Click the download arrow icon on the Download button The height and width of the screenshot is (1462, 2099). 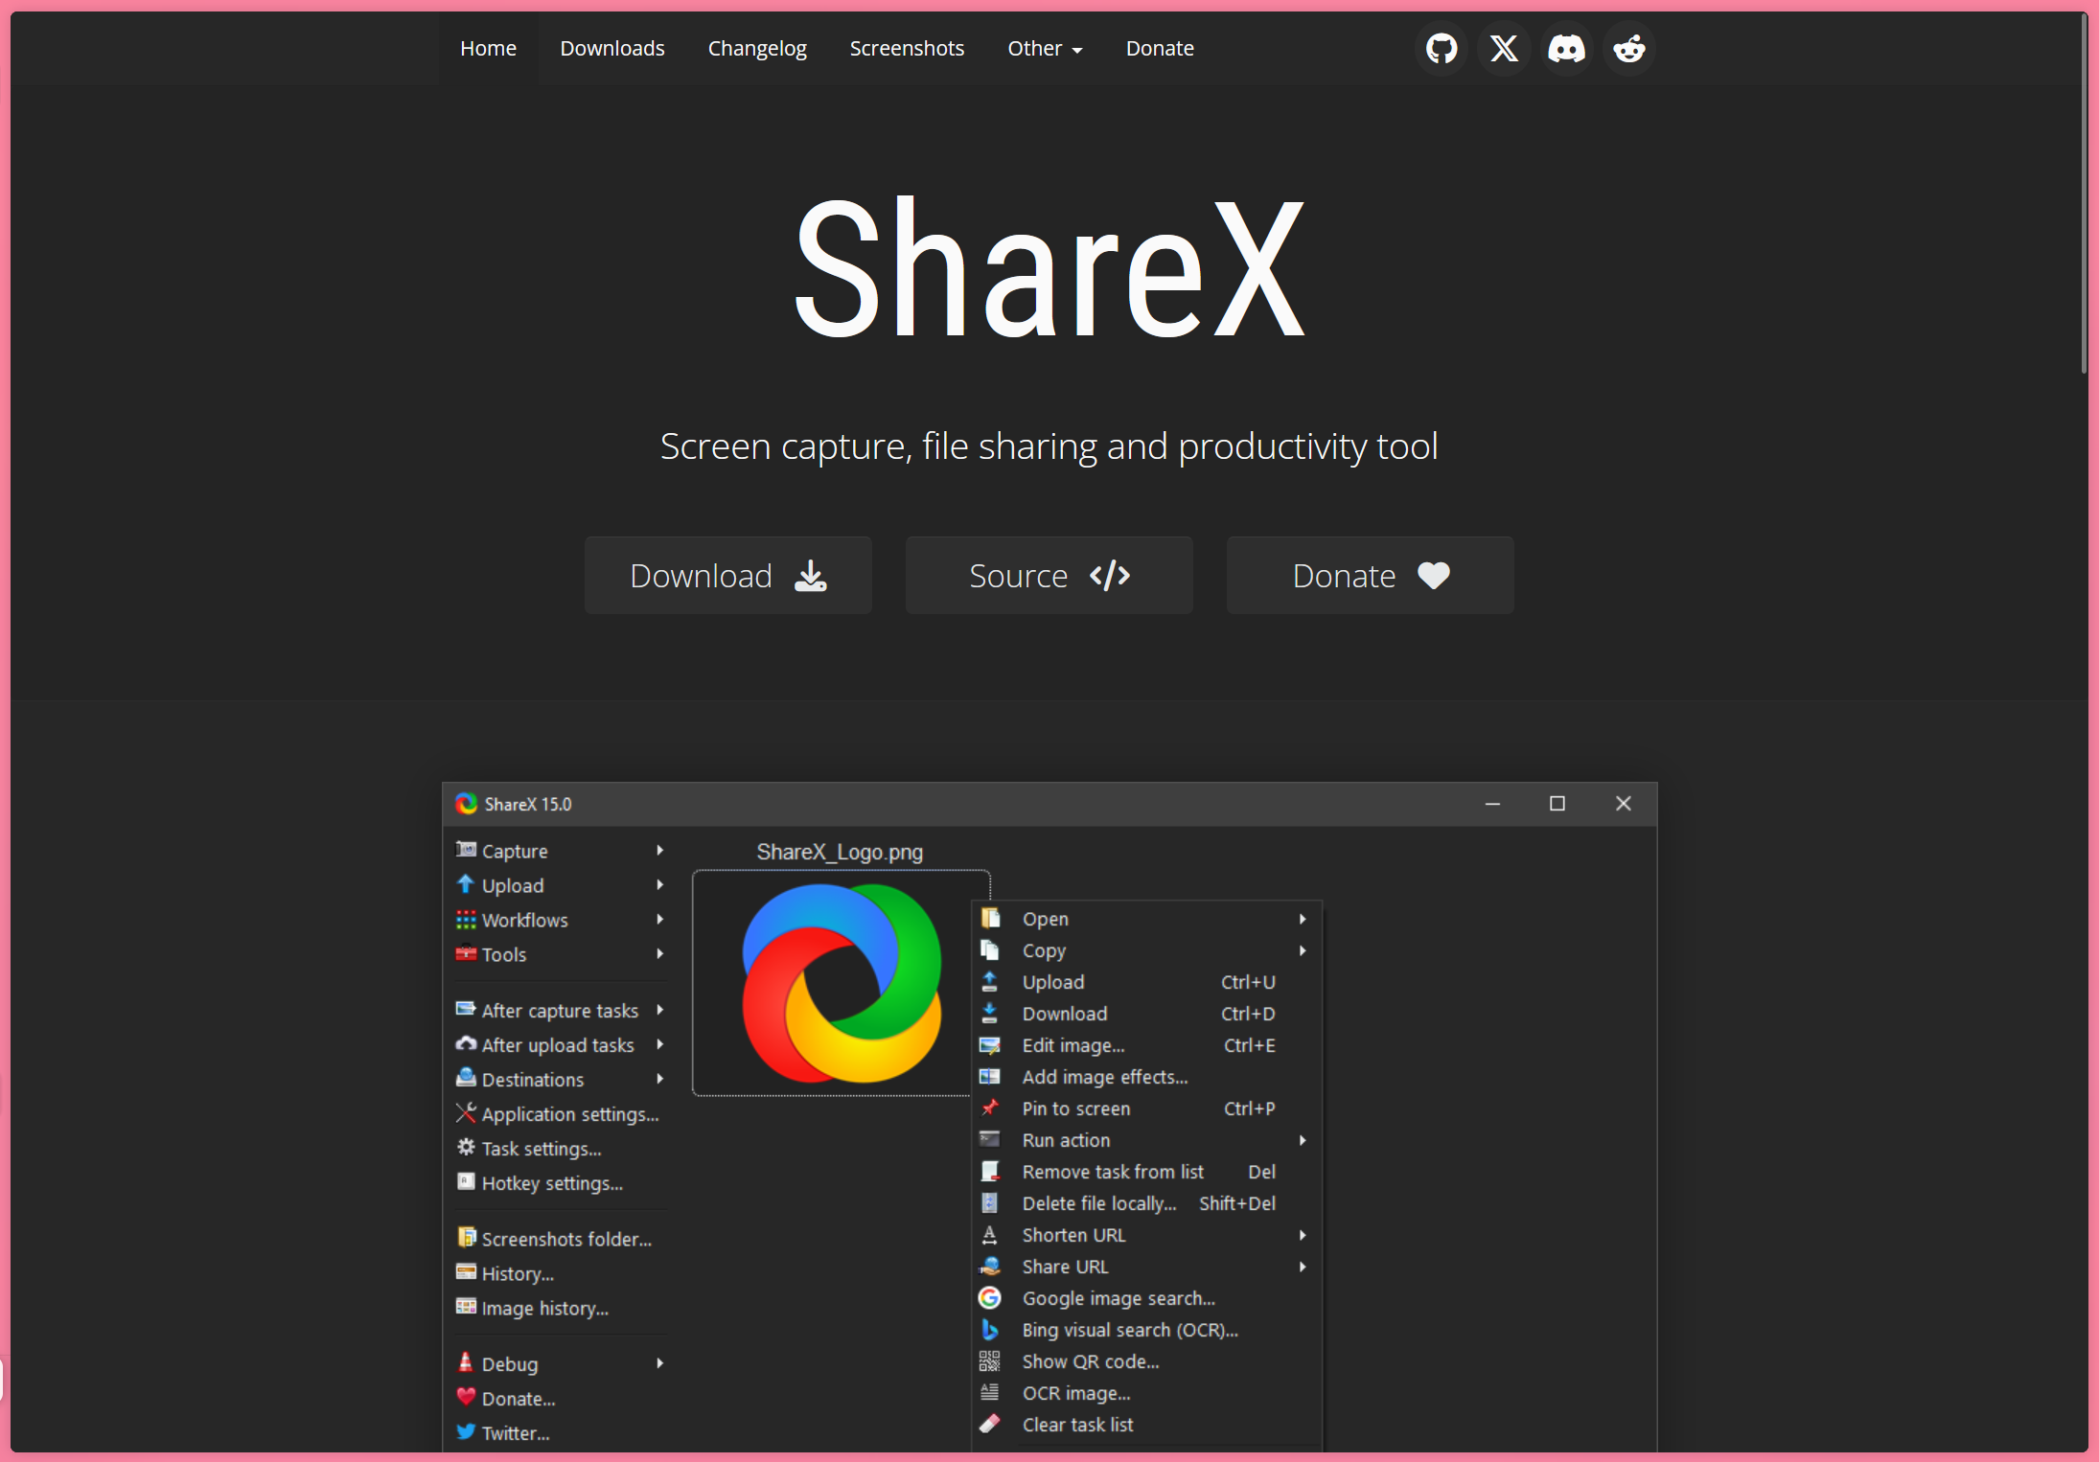[x=811, y=576]
